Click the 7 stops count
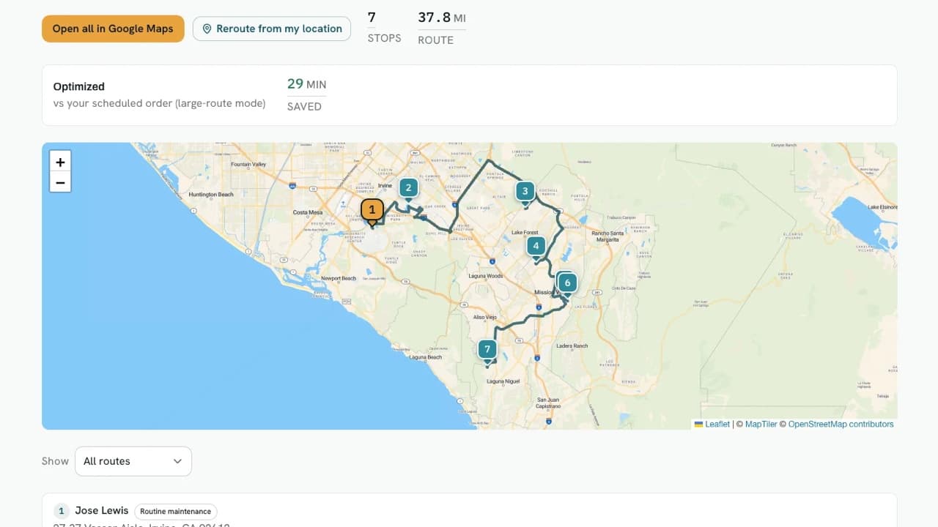This screenshot has height=527, width=938. pos(372,18)
